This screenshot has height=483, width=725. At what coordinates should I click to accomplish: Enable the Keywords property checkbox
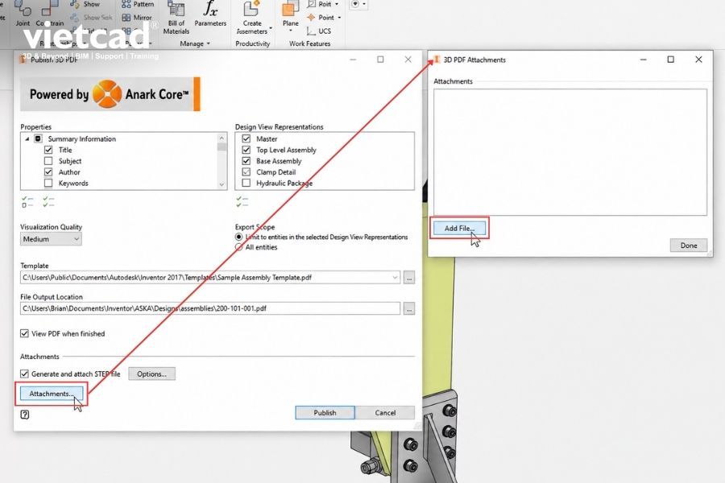pos(48,183)
